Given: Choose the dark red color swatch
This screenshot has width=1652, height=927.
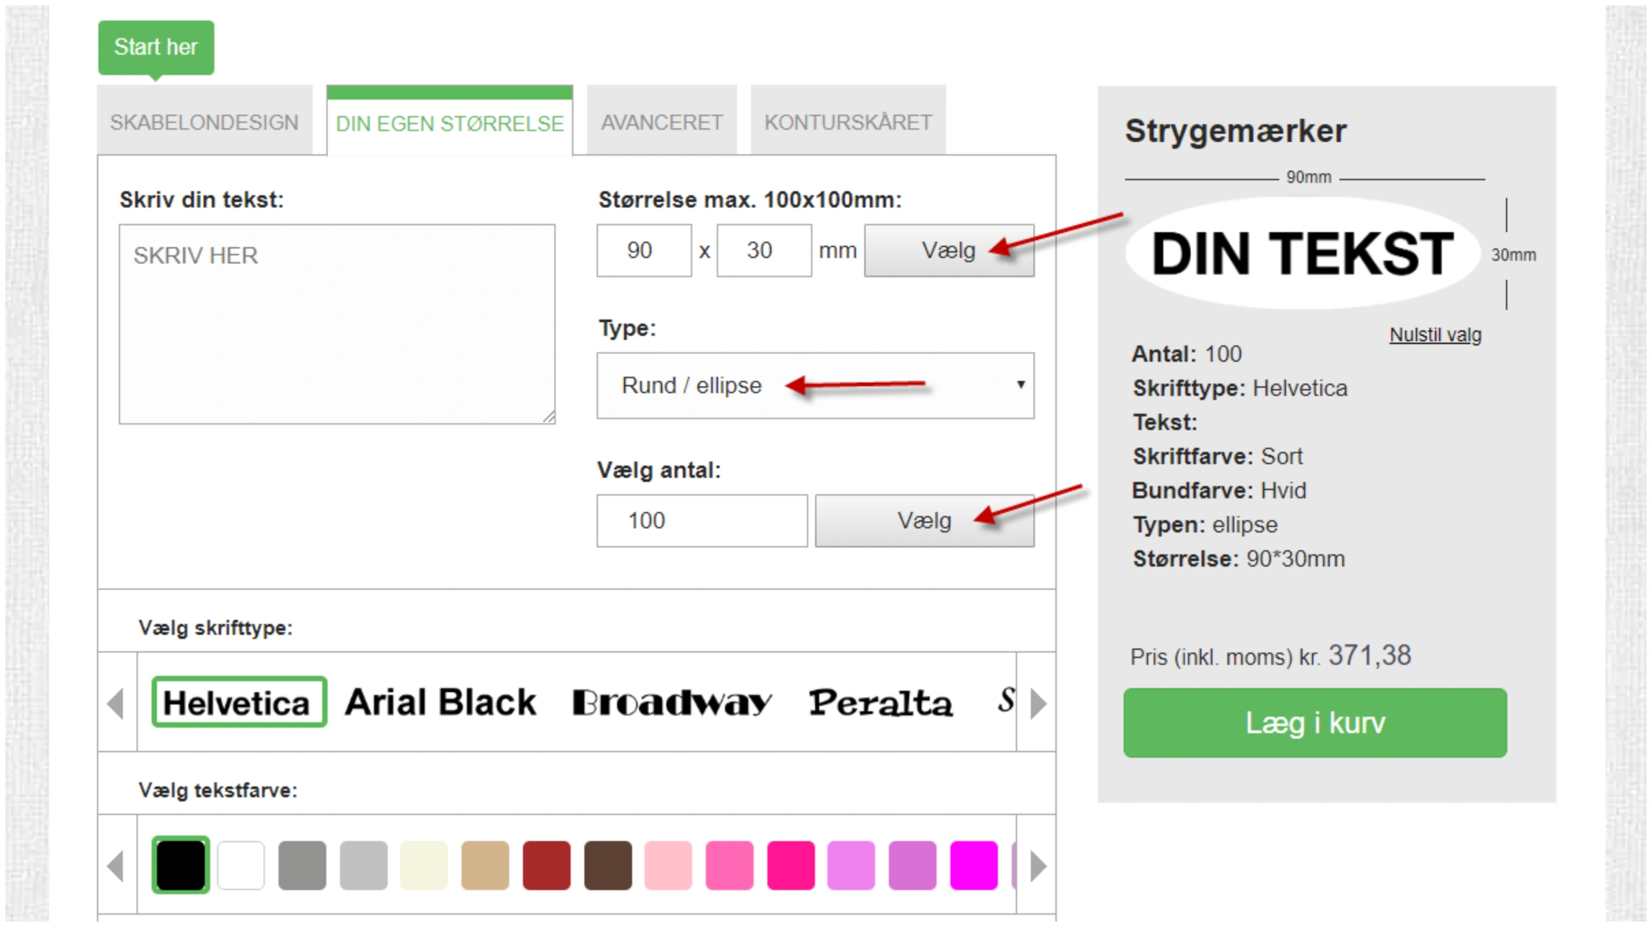Looking at the screenshot, I should point(546,865).
